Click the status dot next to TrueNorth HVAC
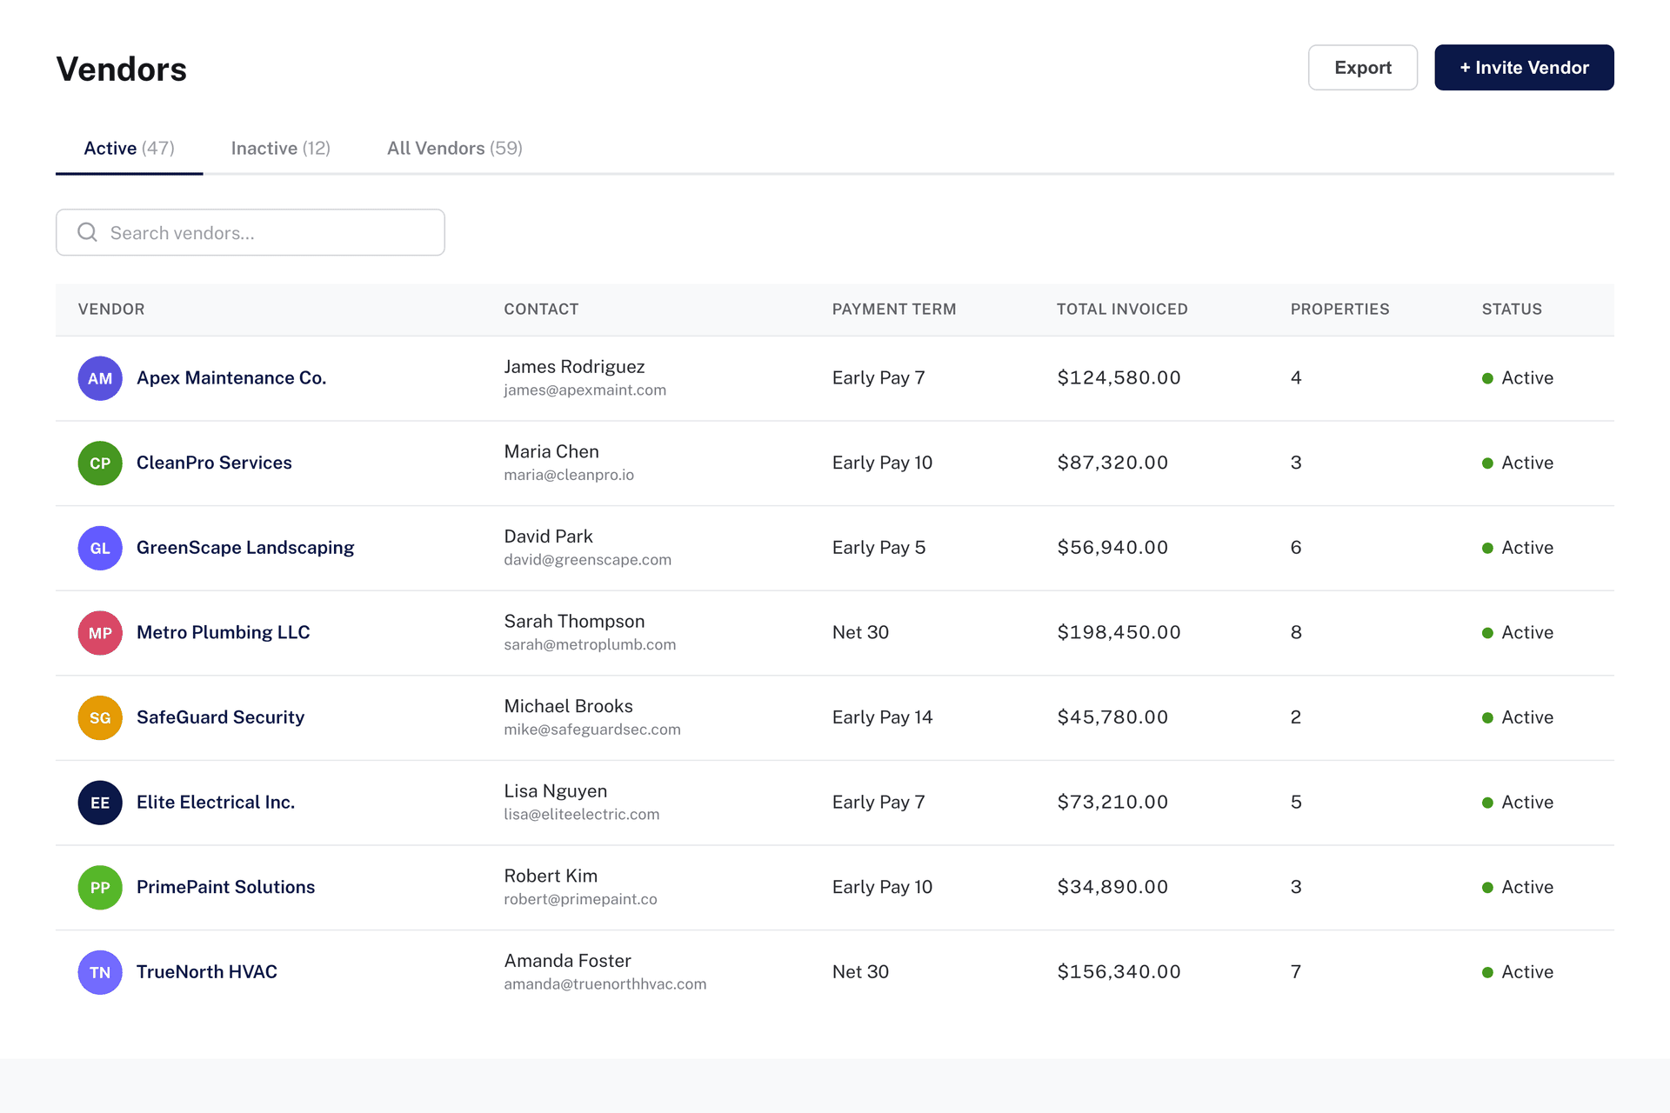This screenshot has height=1113, width=1670. [1487, 972]
